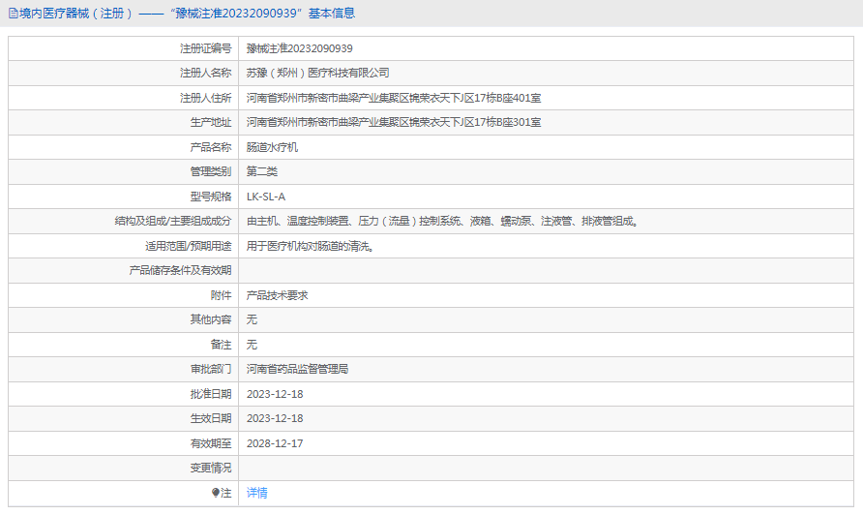The image size is (863, 515).
Task: Click the 产品储存条件及有效期 label
Action: [x=181, y=270]
